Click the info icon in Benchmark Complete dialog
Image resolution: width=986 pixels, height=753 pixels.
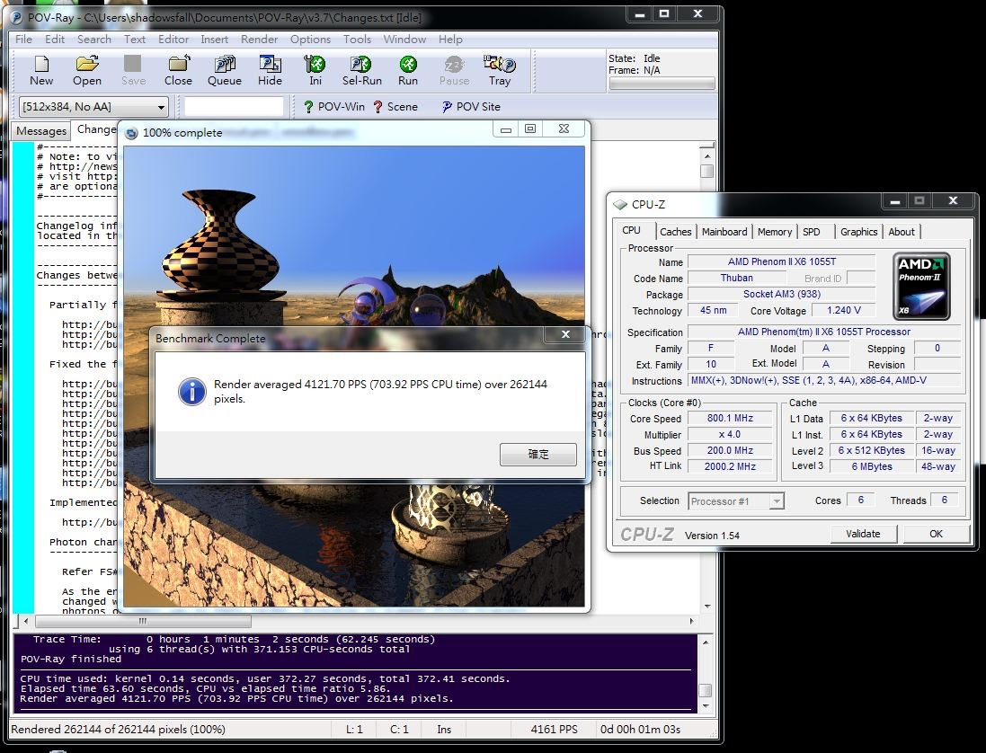click(x=191, y=391)
